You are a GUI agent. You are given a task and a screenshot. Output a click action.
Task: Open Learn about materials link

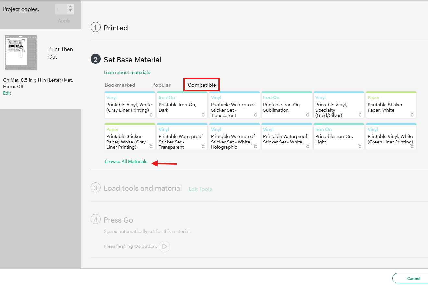pos(127,72)
